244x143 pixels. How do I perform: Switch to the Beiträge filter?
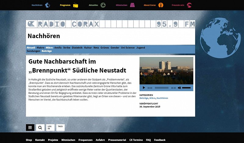[47, 51]
